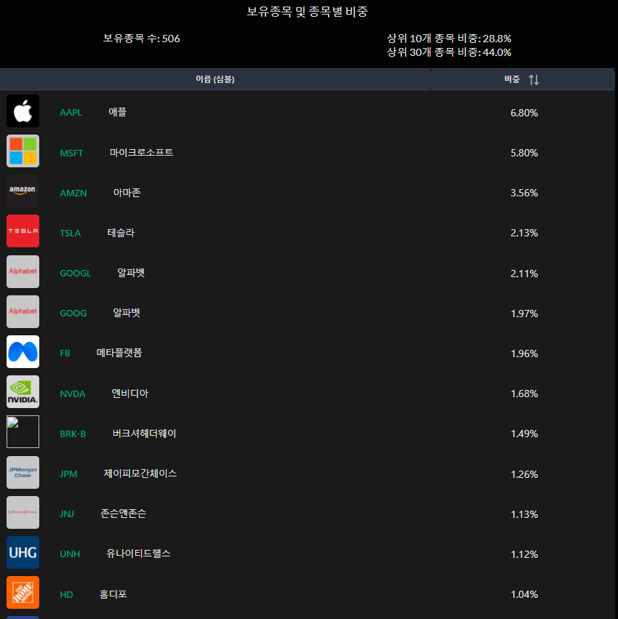Open the NVDA ticker symbol
This screenshot has width=618, height=619.
73,394
